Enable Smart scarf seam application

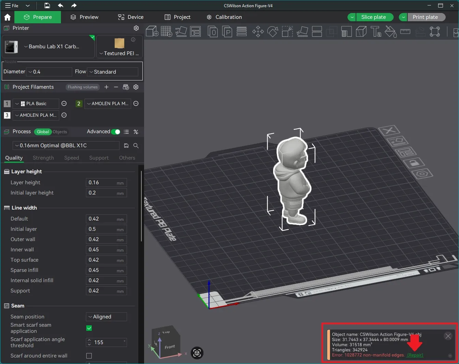[89, 328]
